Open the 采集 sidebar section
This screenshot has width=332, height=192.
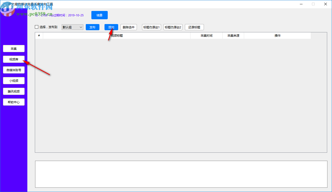pyautogui.click(x=14, y=49)
